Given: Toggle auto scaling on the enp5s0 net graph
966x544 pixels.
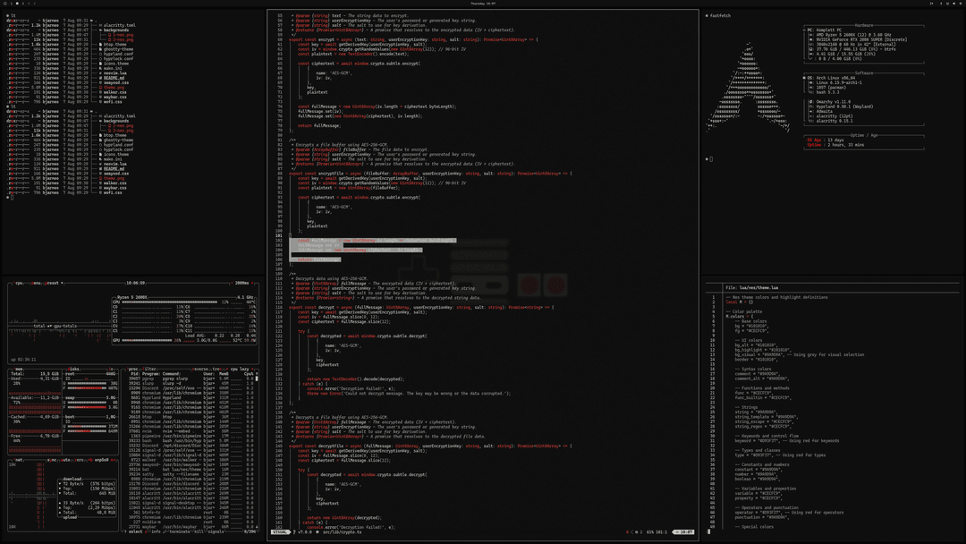Looking at the screenshot, I should [65, 460].
